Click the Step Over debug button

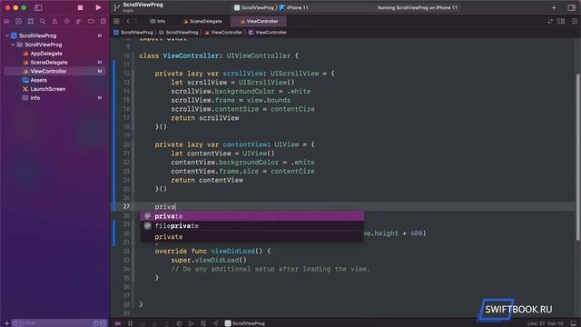click(143, 323)
